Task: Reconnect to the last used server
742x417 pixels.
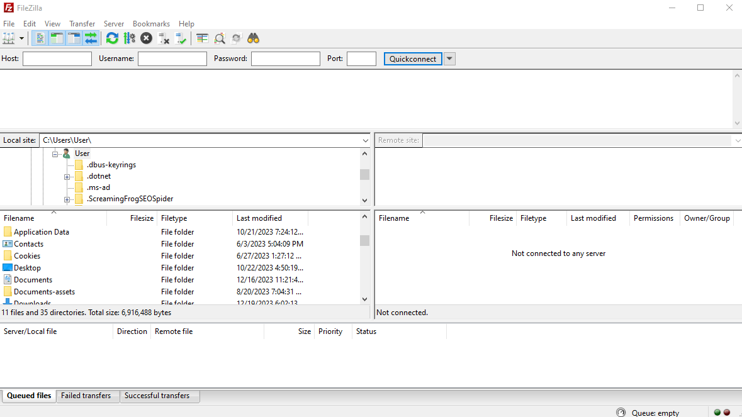Action: [180, 38]
